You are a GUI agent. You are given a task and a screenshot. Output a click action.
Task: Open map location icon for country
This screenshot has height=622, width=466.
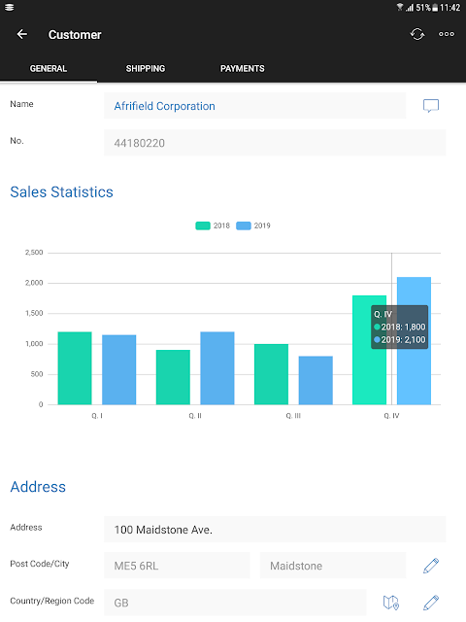[390, 603]
